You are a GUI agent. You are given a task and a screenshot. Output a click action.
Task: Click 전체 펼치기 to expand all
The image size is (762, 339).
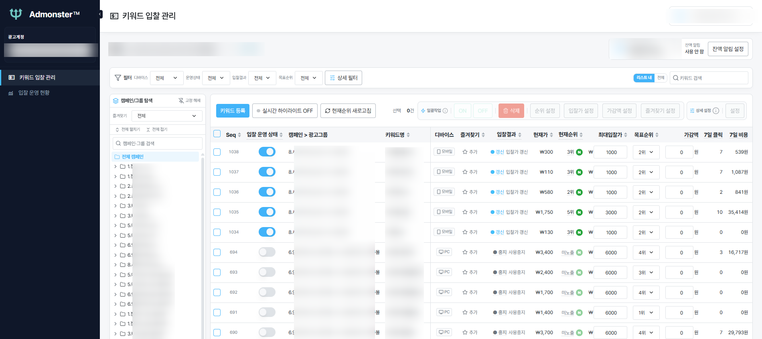pos(128,130)
